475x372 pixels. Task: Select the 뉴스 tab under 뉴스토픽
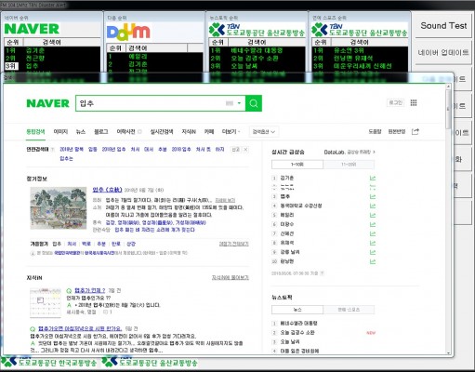pyautogui.click(x=297, y=310)
